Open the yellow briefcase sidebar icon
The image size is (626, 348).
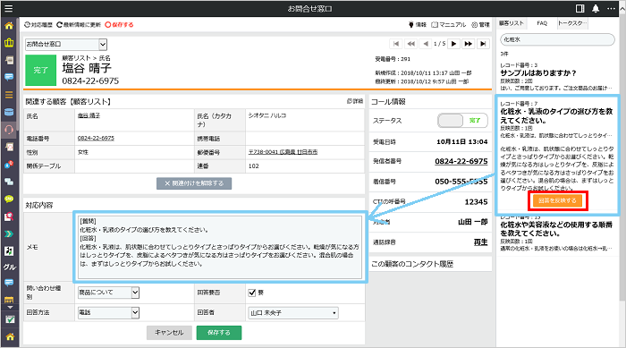click(x=9, y=43)
